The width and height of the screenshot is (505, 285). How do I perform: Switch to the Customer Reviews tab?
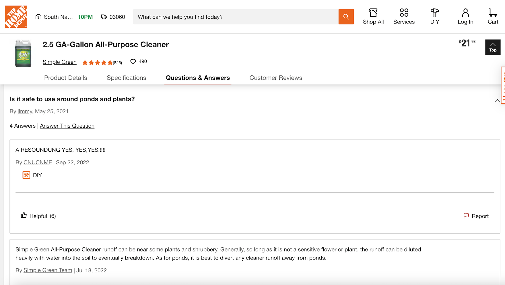[275, 78]
